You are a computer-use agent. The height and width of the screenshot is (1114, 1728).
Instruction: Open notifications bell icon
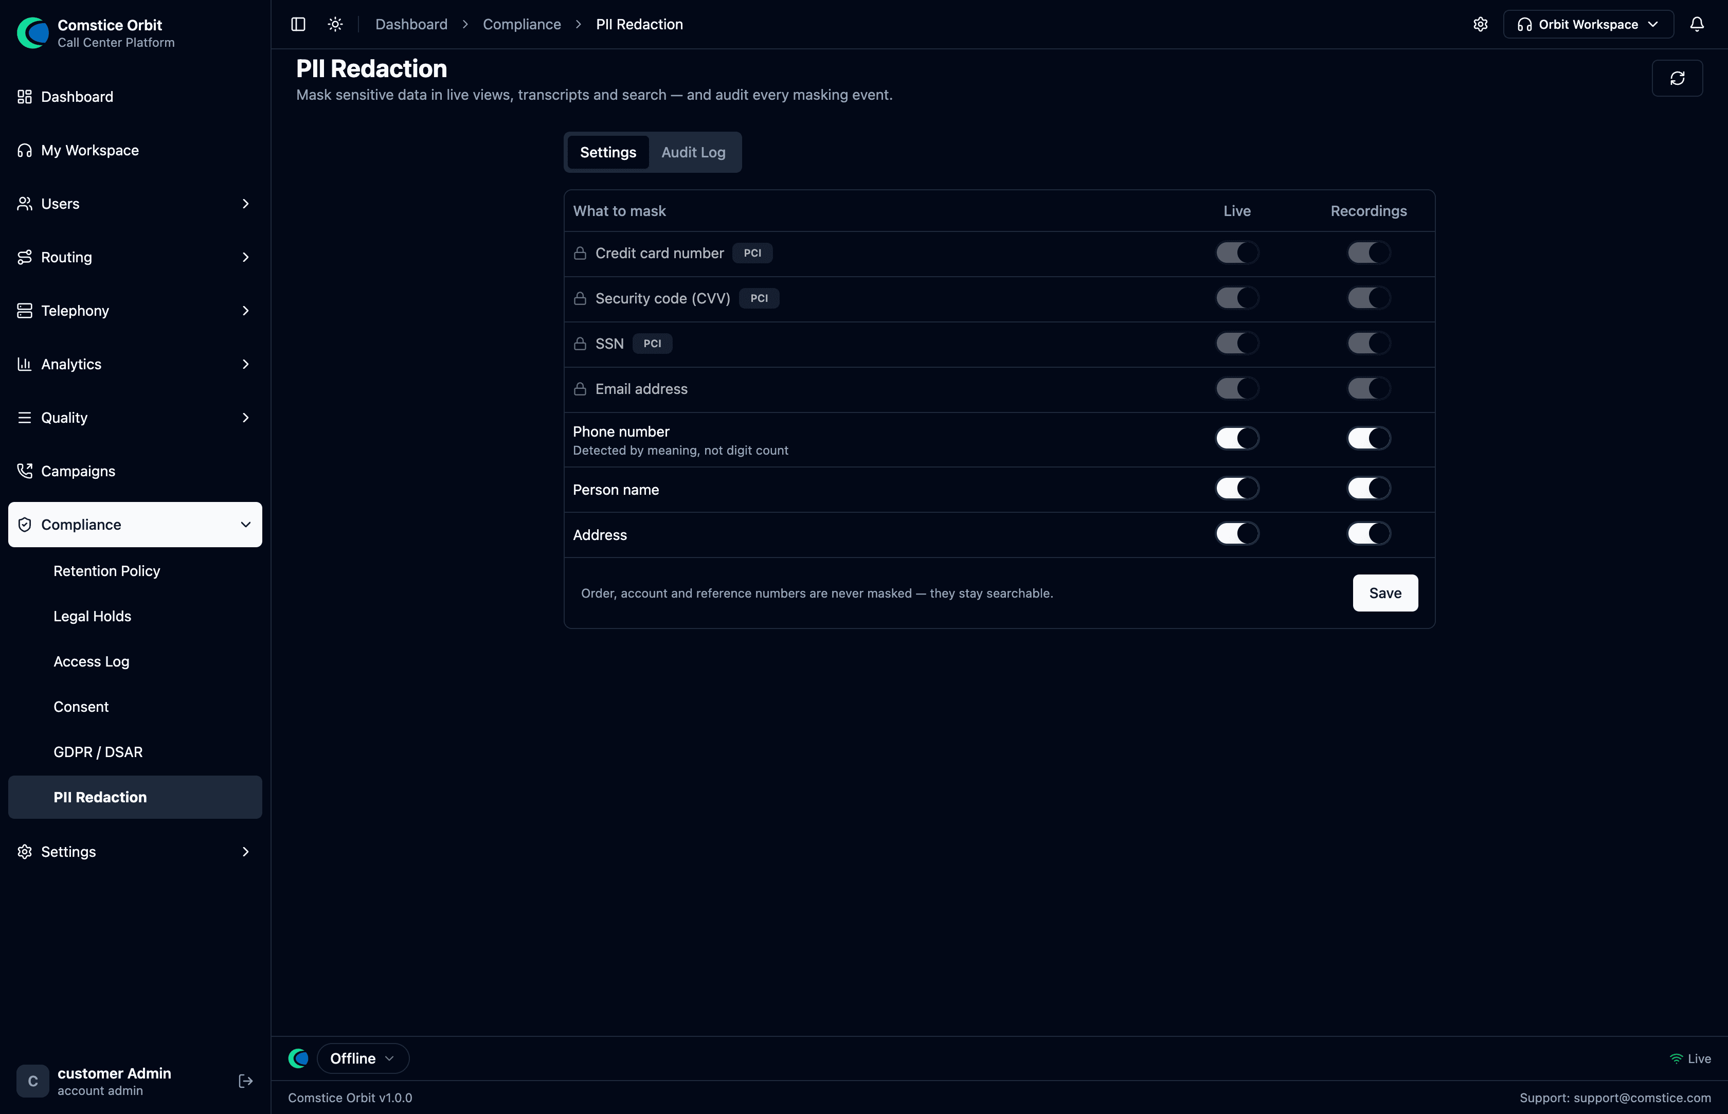pos(1696,25)
